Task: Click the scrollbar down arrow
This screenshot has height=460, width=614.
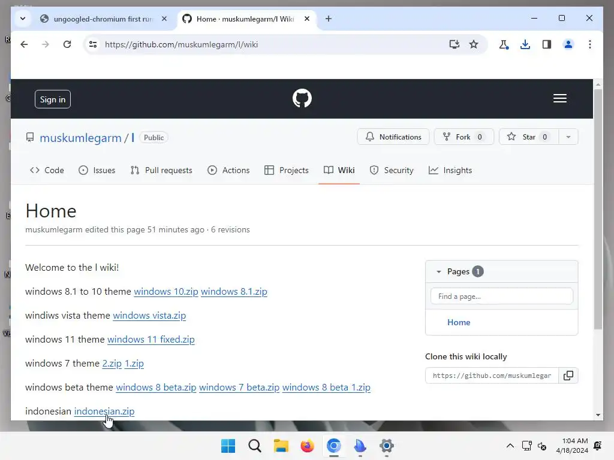Action: click(598, 415)
